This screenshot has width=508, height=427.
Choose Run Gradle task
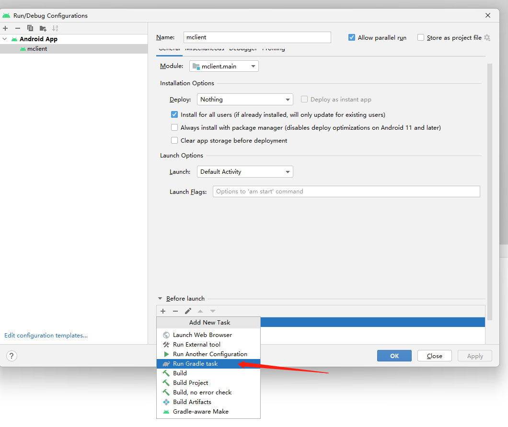tap(208, 363)
